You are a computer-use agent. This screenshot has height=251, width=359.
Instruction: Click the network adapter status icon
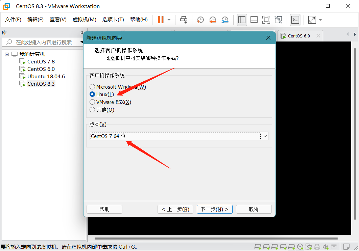point(309,247)
